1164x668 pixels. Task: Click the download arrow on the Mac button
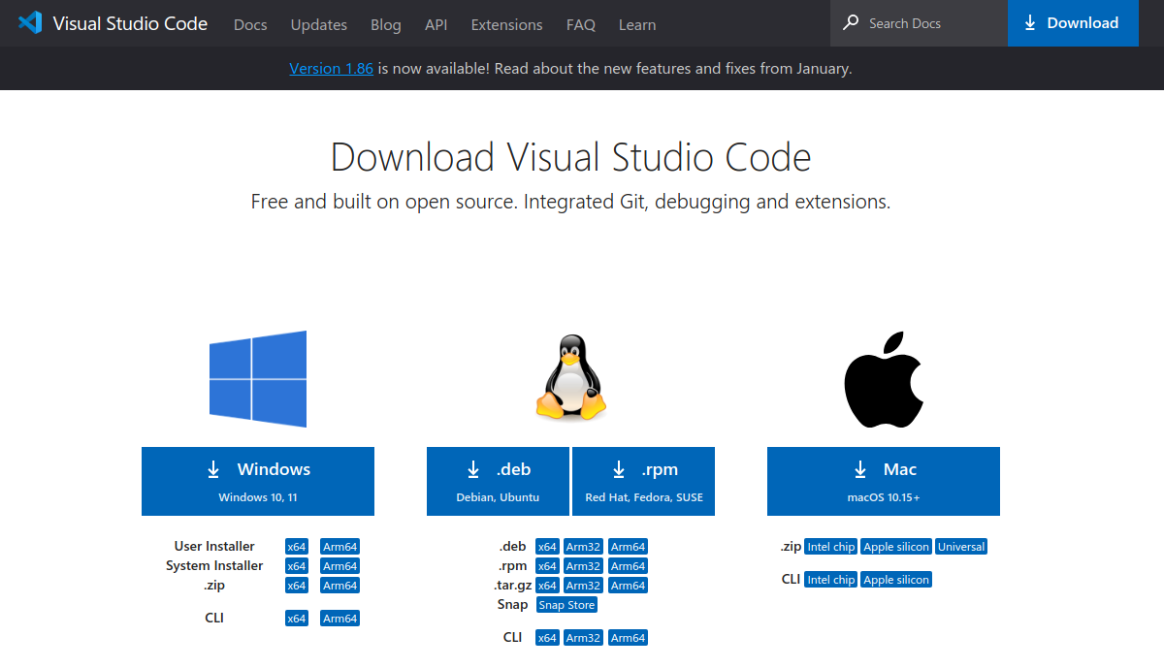pyautogui.click(x=859, y=469)
